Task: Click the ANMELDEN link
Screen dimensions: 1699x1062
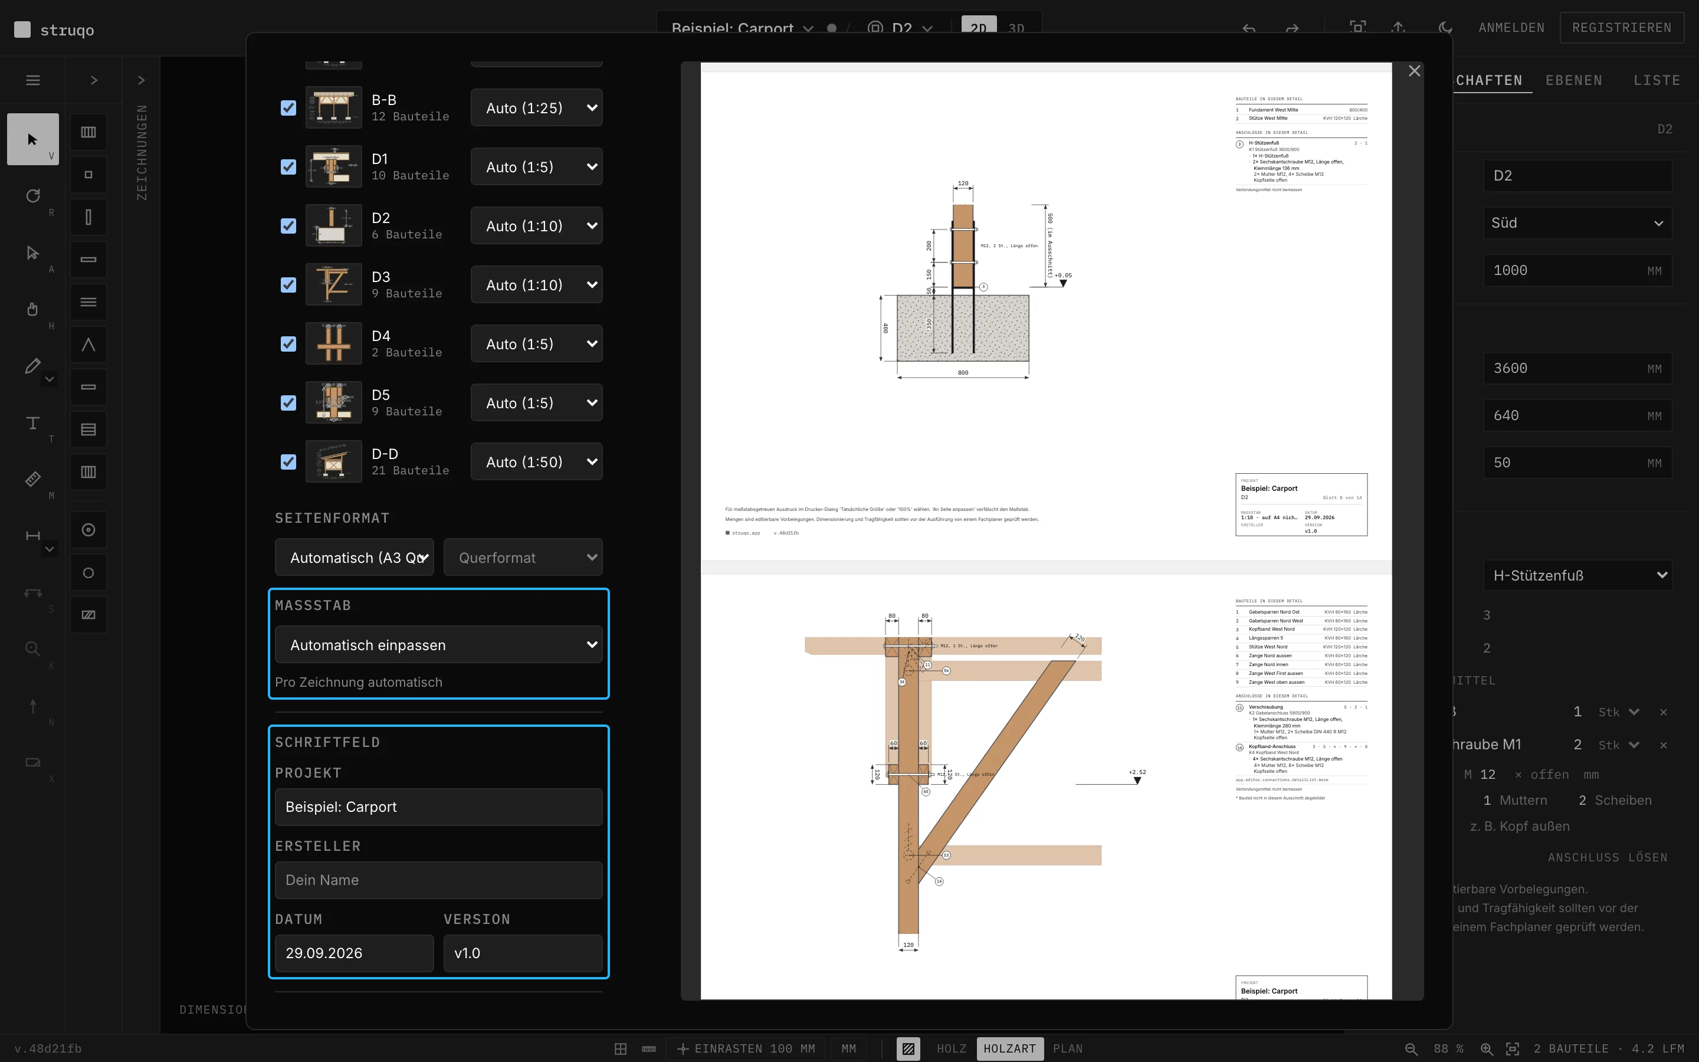Action: 1511,27
